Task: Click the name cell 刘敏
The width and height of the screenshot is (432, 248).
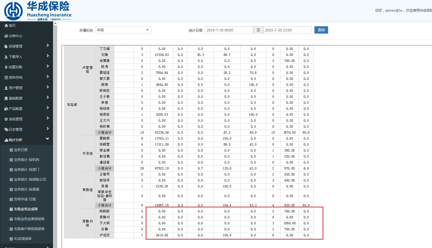Action: coord(104,55)
